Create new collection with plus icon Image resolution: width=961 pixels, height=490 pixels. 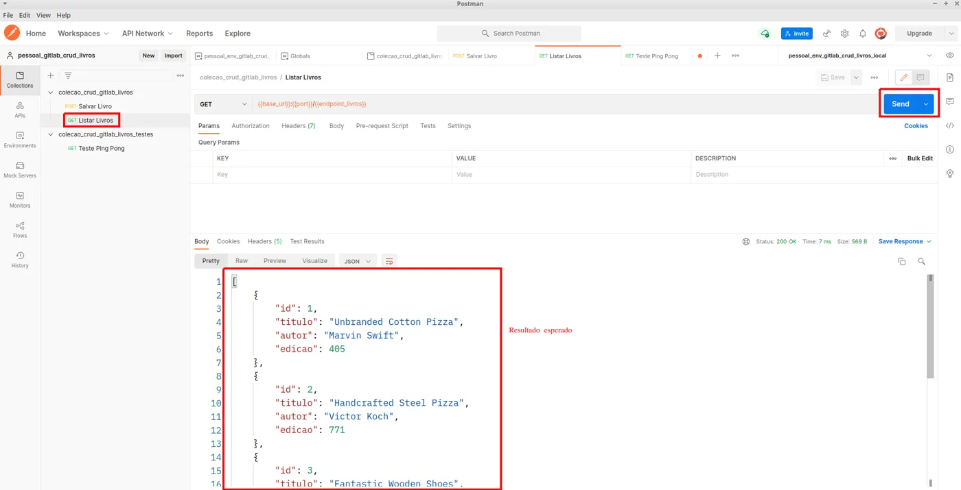pos(50,75)
